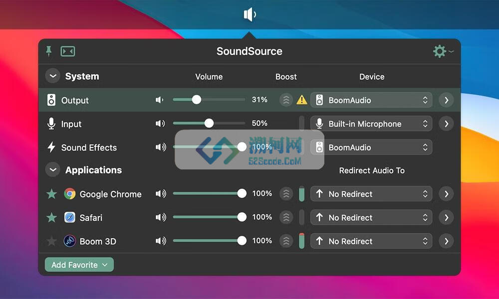The image size is (499, 299).
Task: Mute the Sound Effects speaker icon
Action: (x=161, y=147)
